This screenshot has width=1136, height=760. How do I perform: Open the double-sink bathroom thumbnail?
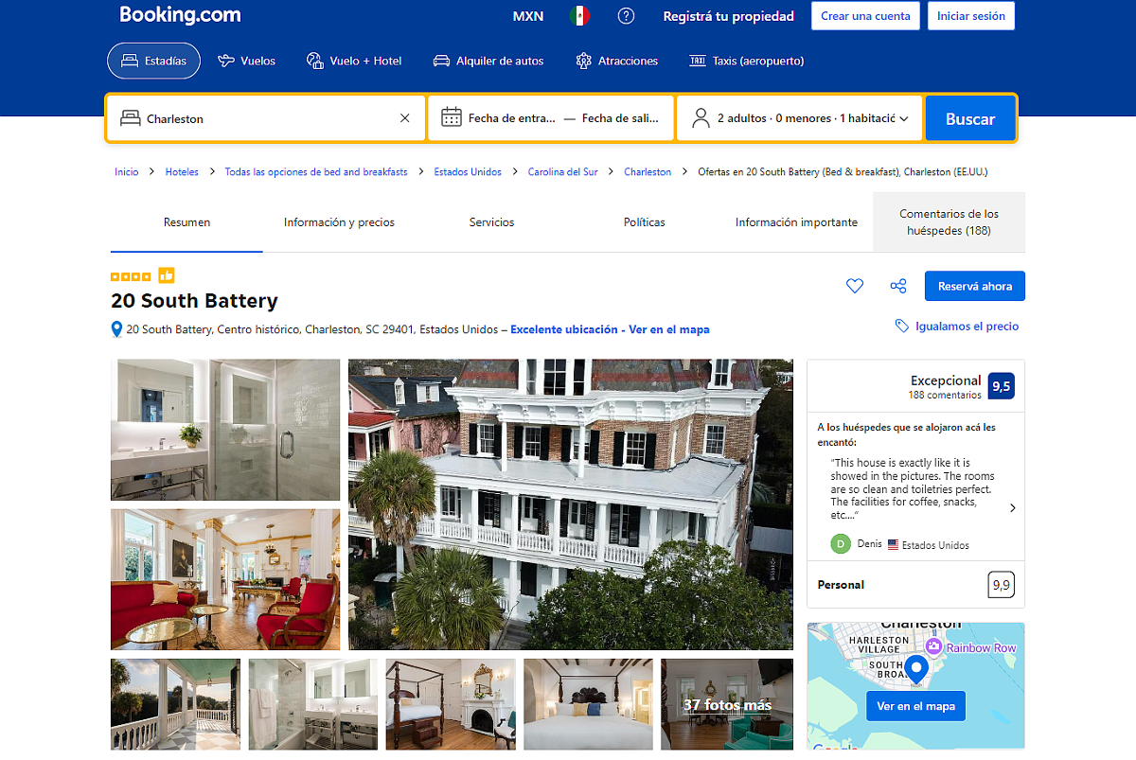point(313,704)
